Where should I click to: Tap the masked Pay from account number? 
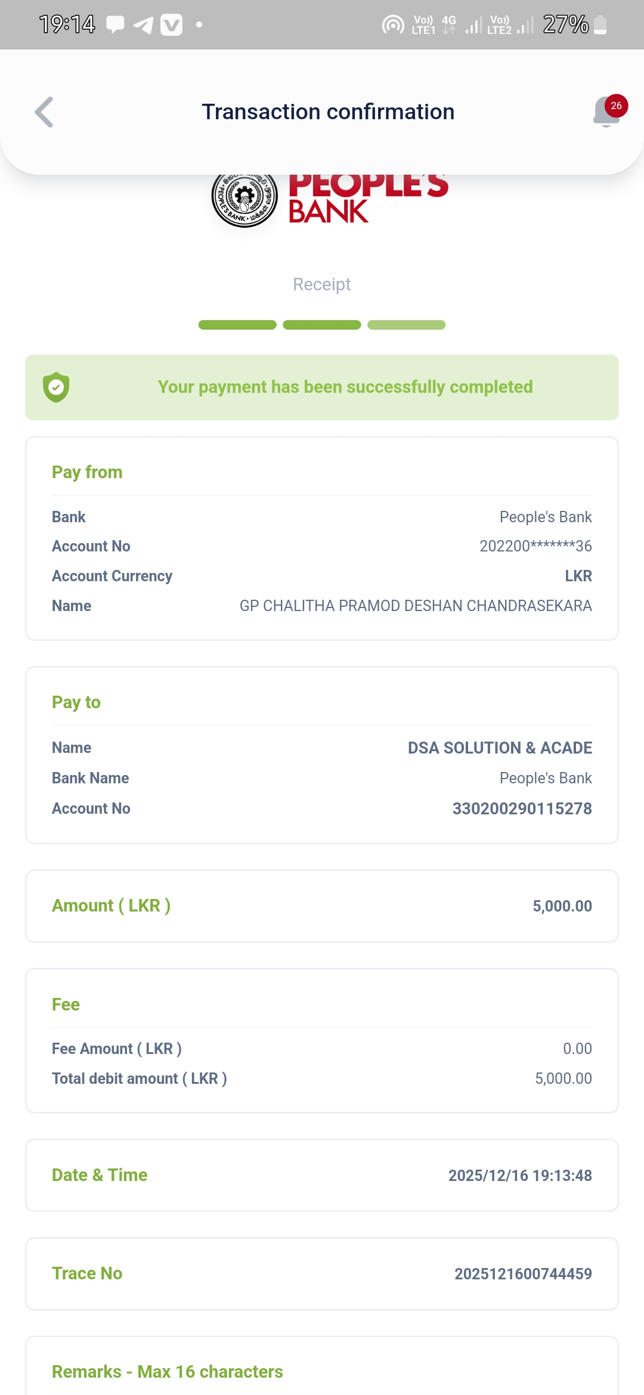click(535, 546)
